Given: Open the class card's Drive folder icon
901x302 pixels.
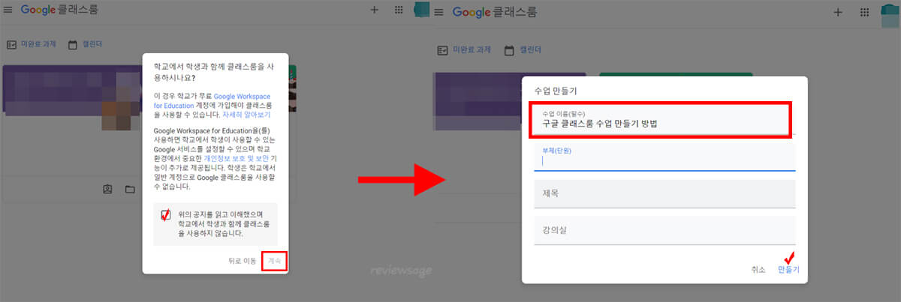Looking at the screenshot, I should (130, 189).
